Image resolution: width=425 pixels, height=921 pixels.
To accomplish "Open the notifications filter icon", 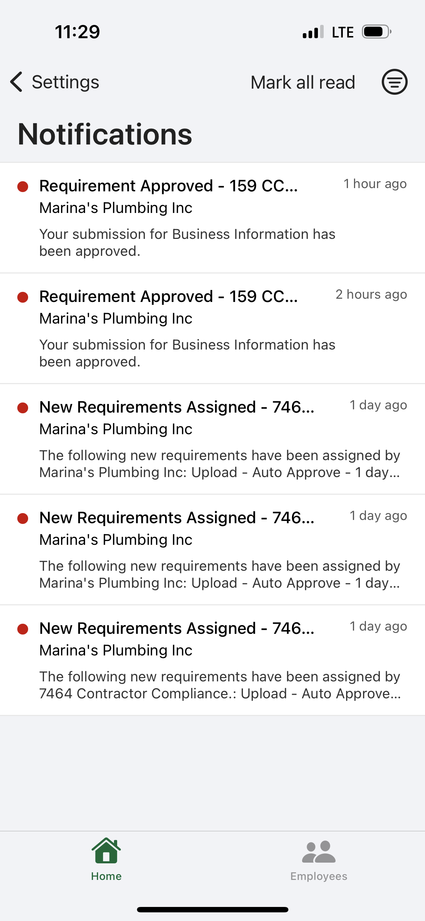I will pyautogui.click(x=394, y=82).
